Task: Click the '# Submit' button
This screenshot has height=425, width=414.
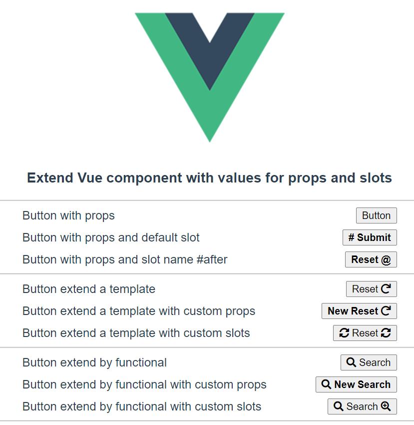Action: point(370,237)
